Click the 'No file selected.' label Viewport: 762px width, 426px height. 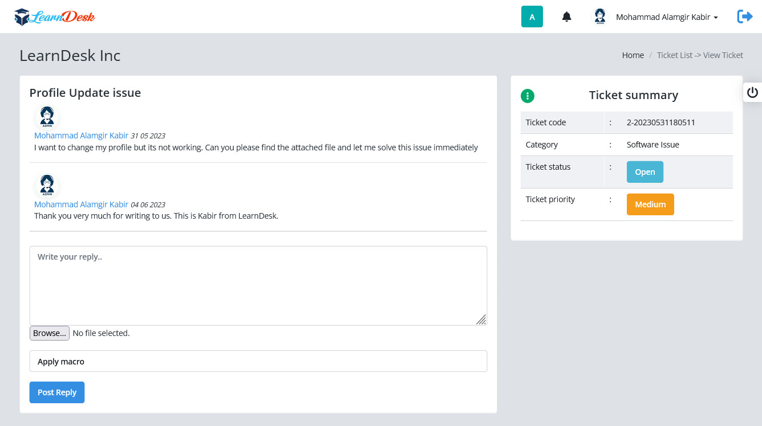(101, 333)
